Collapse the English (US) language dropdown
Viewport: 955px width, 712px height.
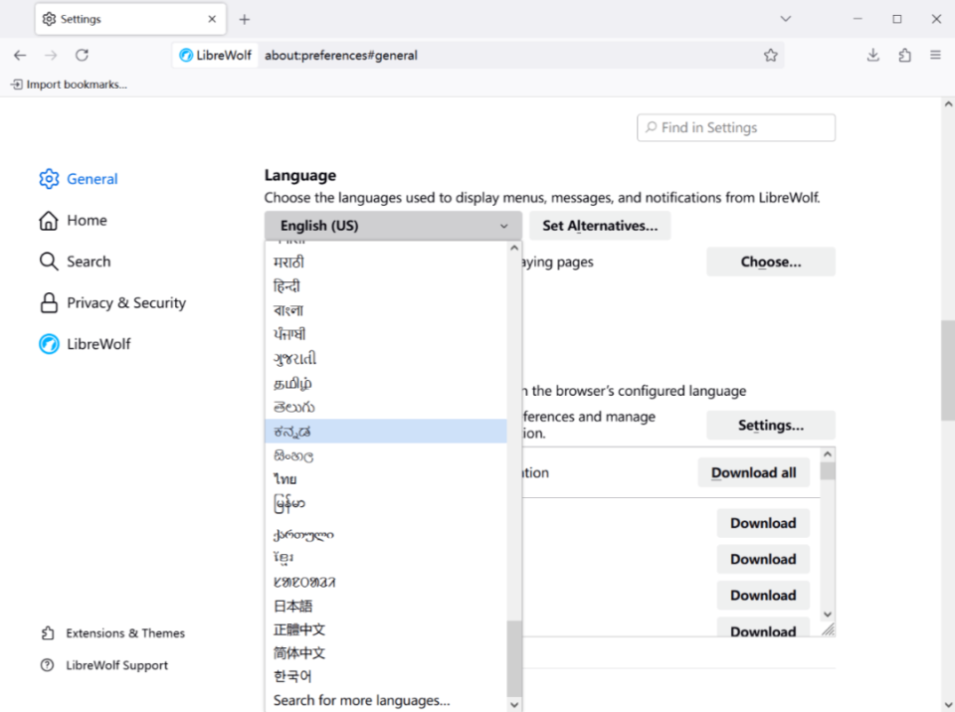[x=393, y=226]
